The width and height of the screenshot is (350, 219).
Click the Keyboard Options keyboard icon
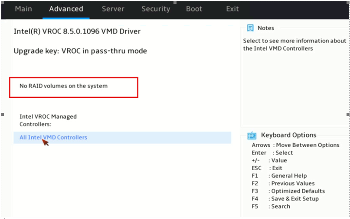click(x=252, y=135)
